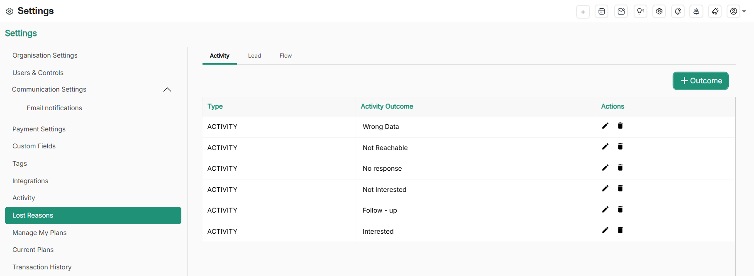Open Email notifications settings

click(x=54, y=108)
